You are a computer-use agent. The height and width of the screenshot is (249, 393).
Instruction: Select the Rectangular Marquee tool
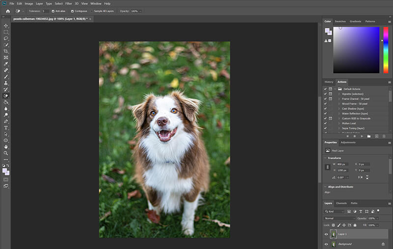(x=6, y=32)
